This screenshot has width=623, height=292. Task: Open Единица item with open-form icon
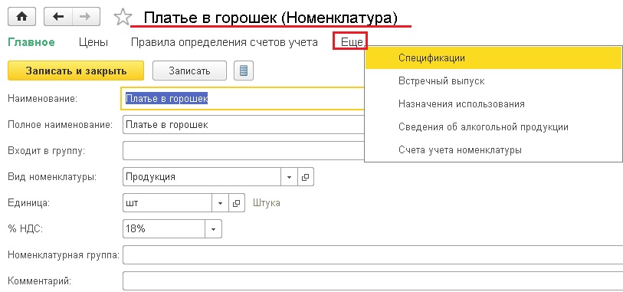(237, 203)
